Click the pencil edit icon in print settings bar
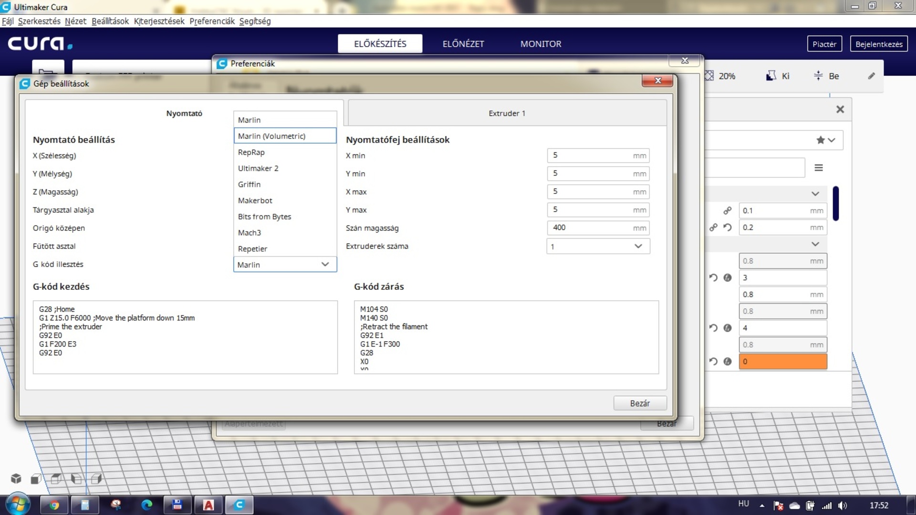Screen dimensions: 916x515 [871, 76]
